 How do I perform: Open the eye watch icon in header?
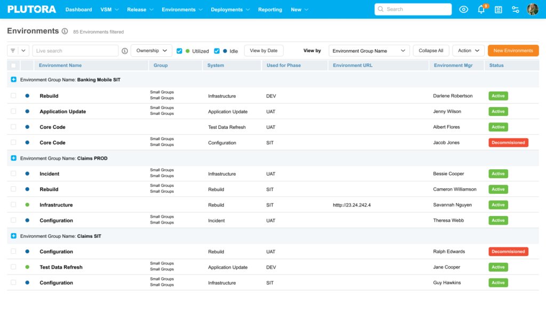463,10
